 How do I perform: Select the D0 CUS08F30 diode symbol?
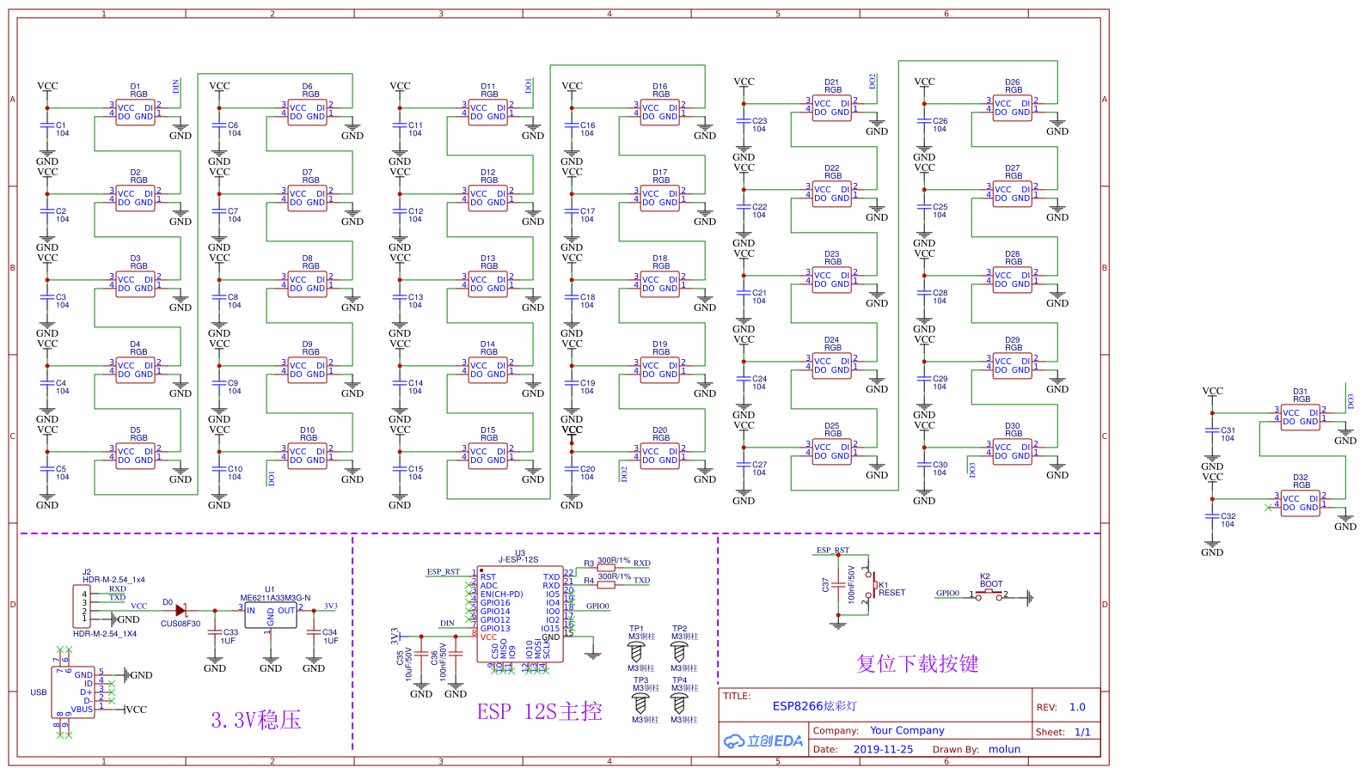point(181,611)
